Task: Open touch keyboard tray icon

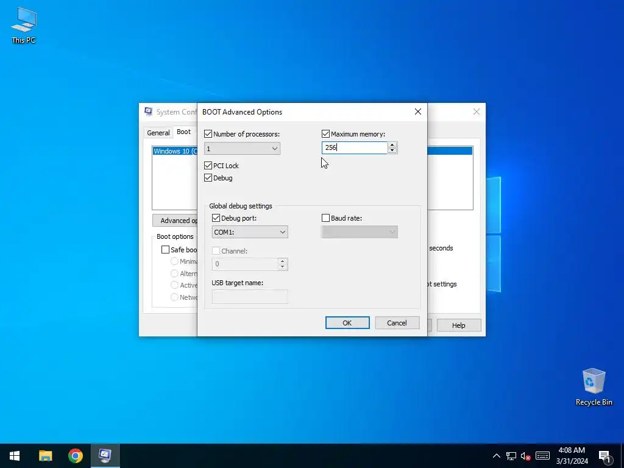Action: coord(542,456)
